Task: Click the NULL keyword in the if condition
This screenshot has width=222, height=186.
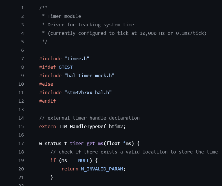Action: (x=84, y=160)
